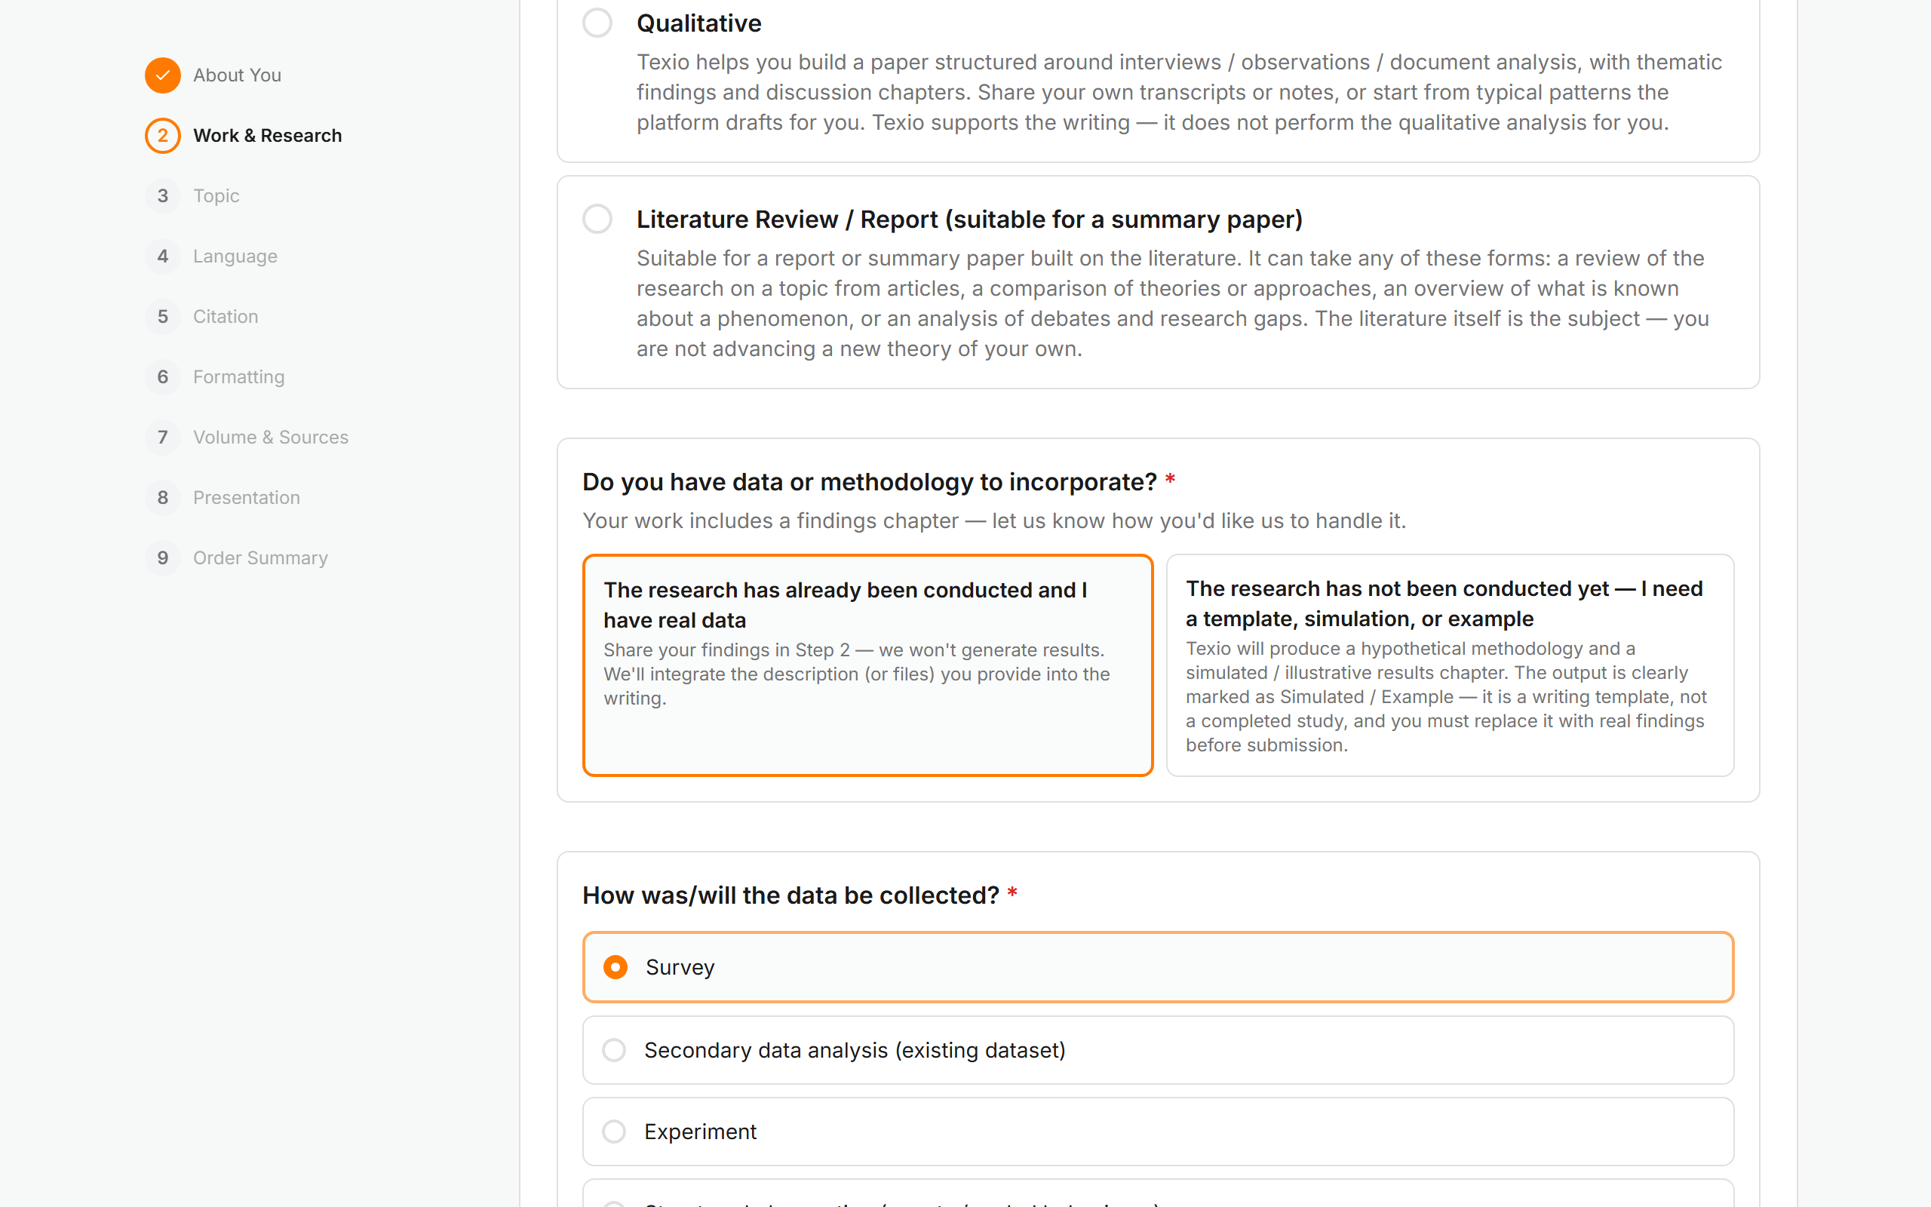This screenshot has height=1207, width=1931.
Task: Click the step 8 number badge
Action: [x=163, y=497]
